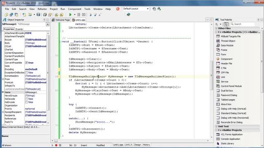
Task: Expand the ReceiptRecipient property node
Action: (x=3, y=112)
